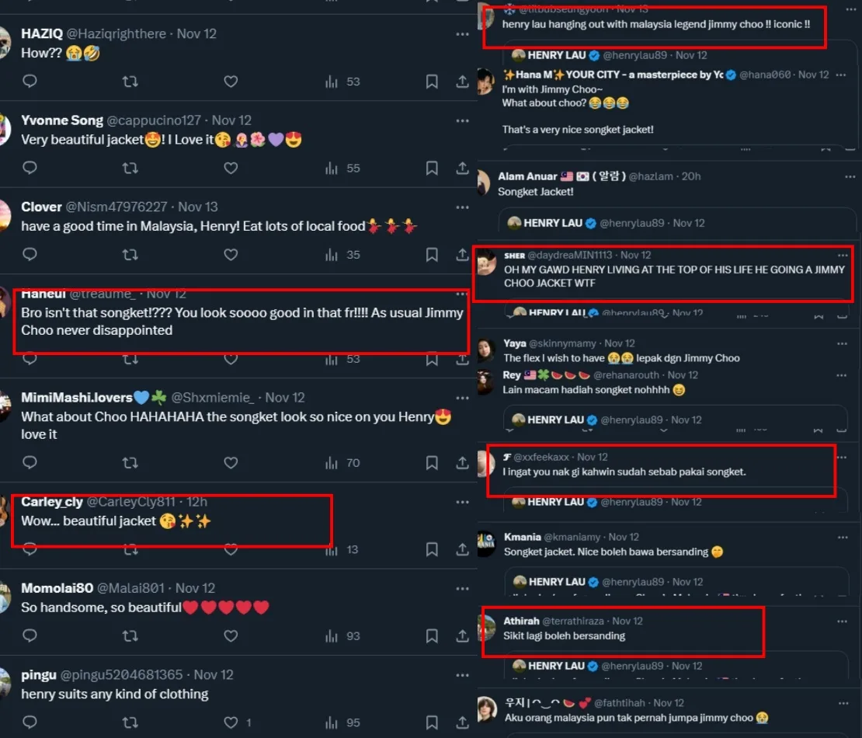Open more options on Alam Anuar's tweet
This screenshot has height=738, width=862.
tap(850, 176)
